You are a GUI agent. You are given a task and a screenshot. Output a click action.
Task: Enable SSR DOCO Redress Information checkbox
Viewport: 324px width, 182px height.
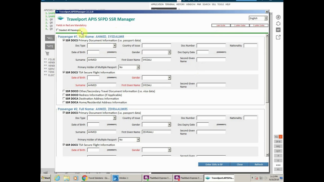pos(64,95)
